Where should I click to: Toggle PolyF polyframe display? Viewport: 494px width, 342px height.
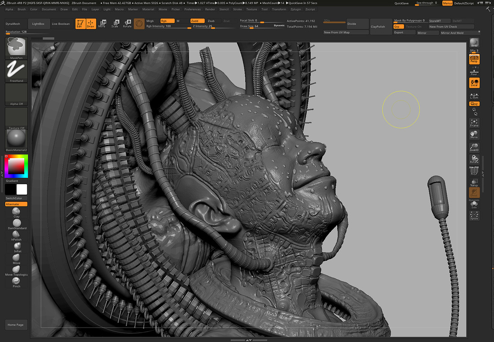[474, 171]
